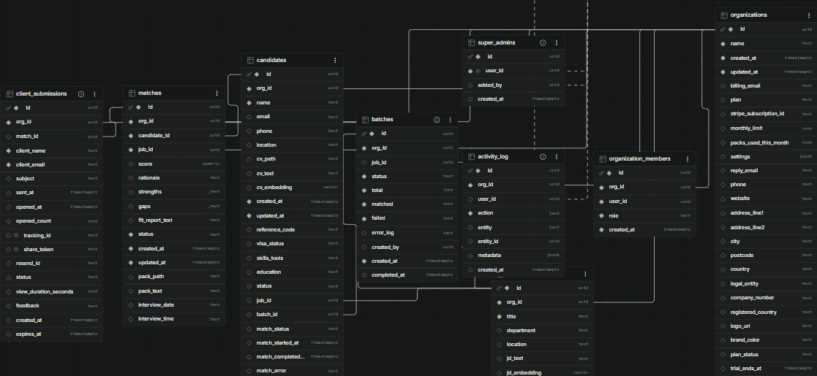The width and height of the screenshot is (817, 376).
Task: Select visa_status column in candidates
Action: click(x=293, y=244)
